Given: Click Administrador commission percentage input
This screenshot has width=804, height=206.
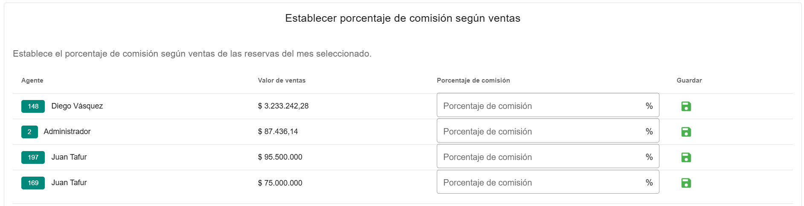Looking at the screenshot, I should pos(540,131).
